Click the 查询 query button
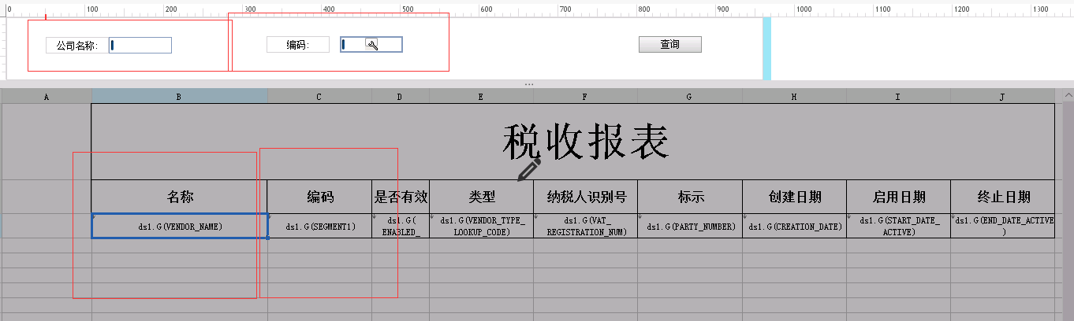The height and width of the screenshot is (321, 1074). click(669, 45)
